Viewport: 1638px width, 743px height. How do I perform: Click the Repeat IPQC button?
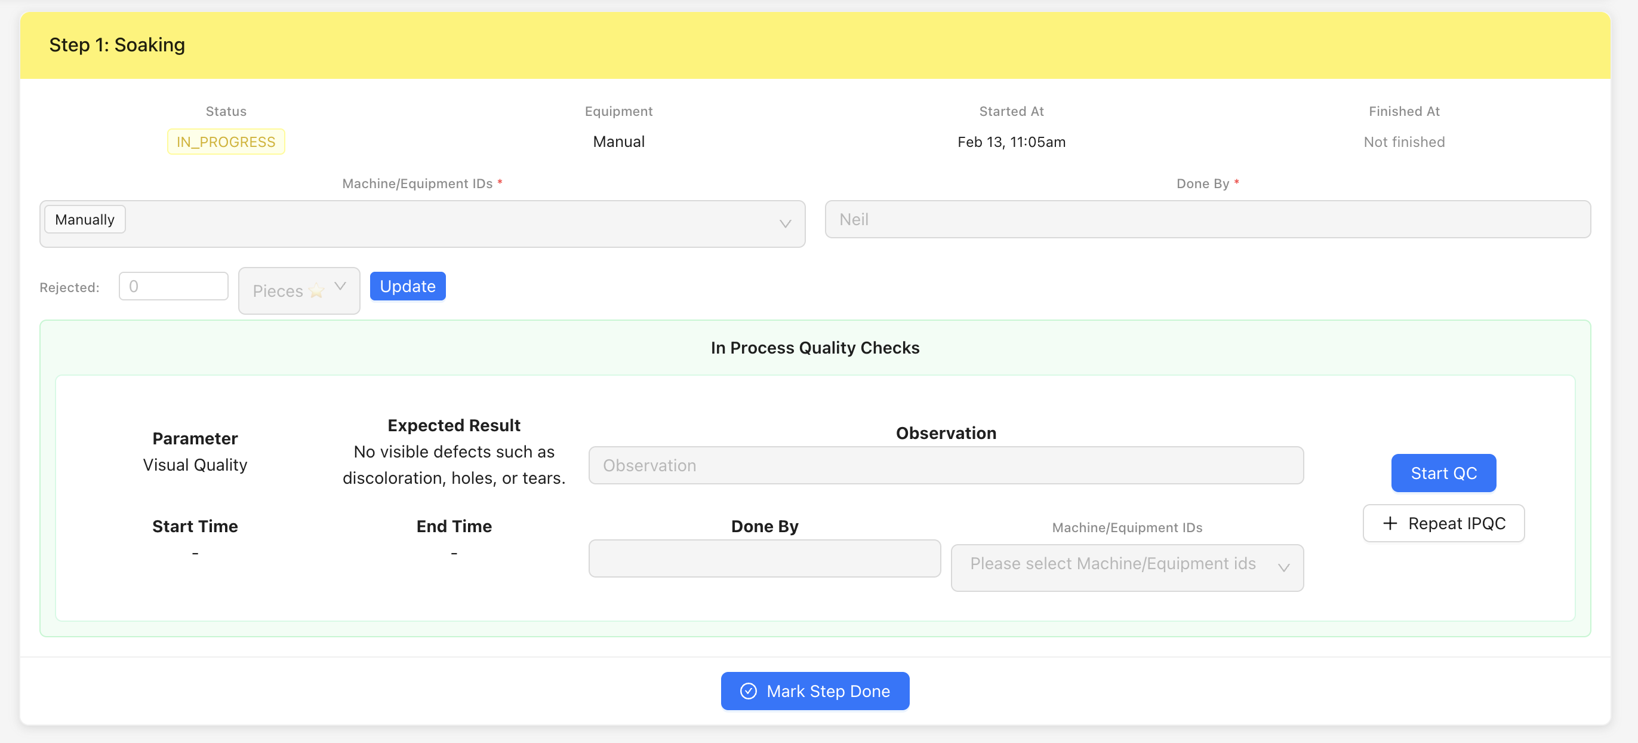[x=1443, y=523]
